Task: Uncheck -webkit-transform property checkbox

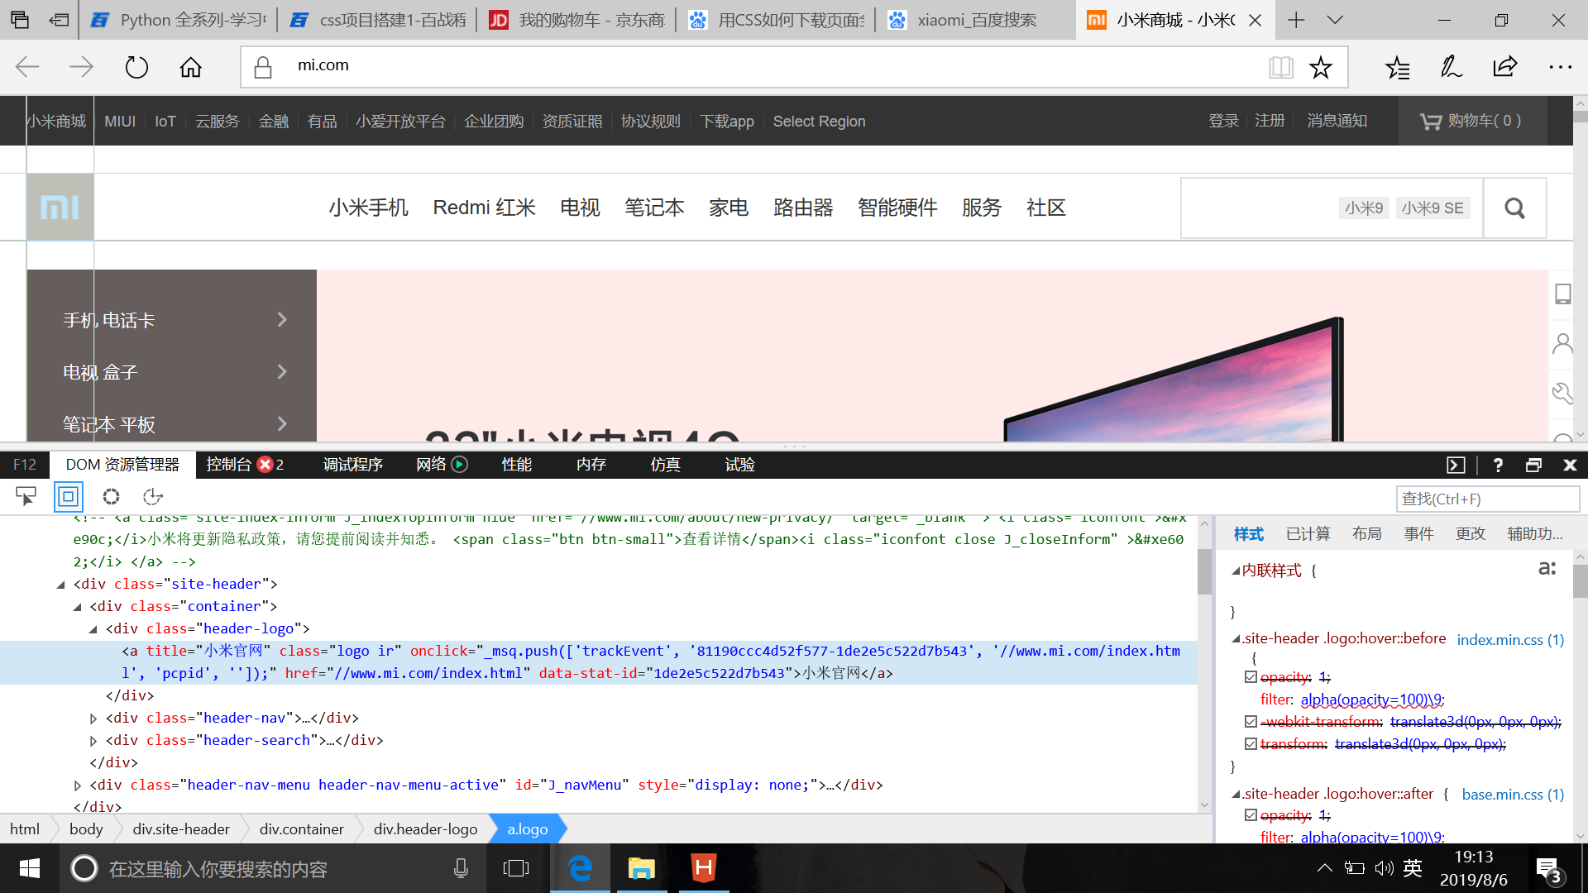Action: pyautogui.click(x=1251, y=722)
